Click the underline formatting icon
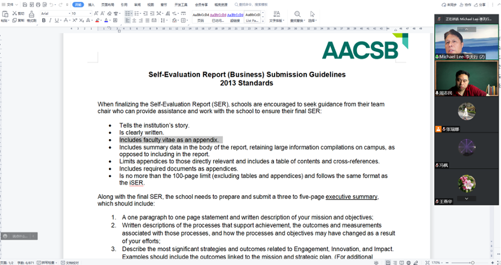Image resolution: width=501 pixels, height=265 pixels. click(x=57, y=20)
